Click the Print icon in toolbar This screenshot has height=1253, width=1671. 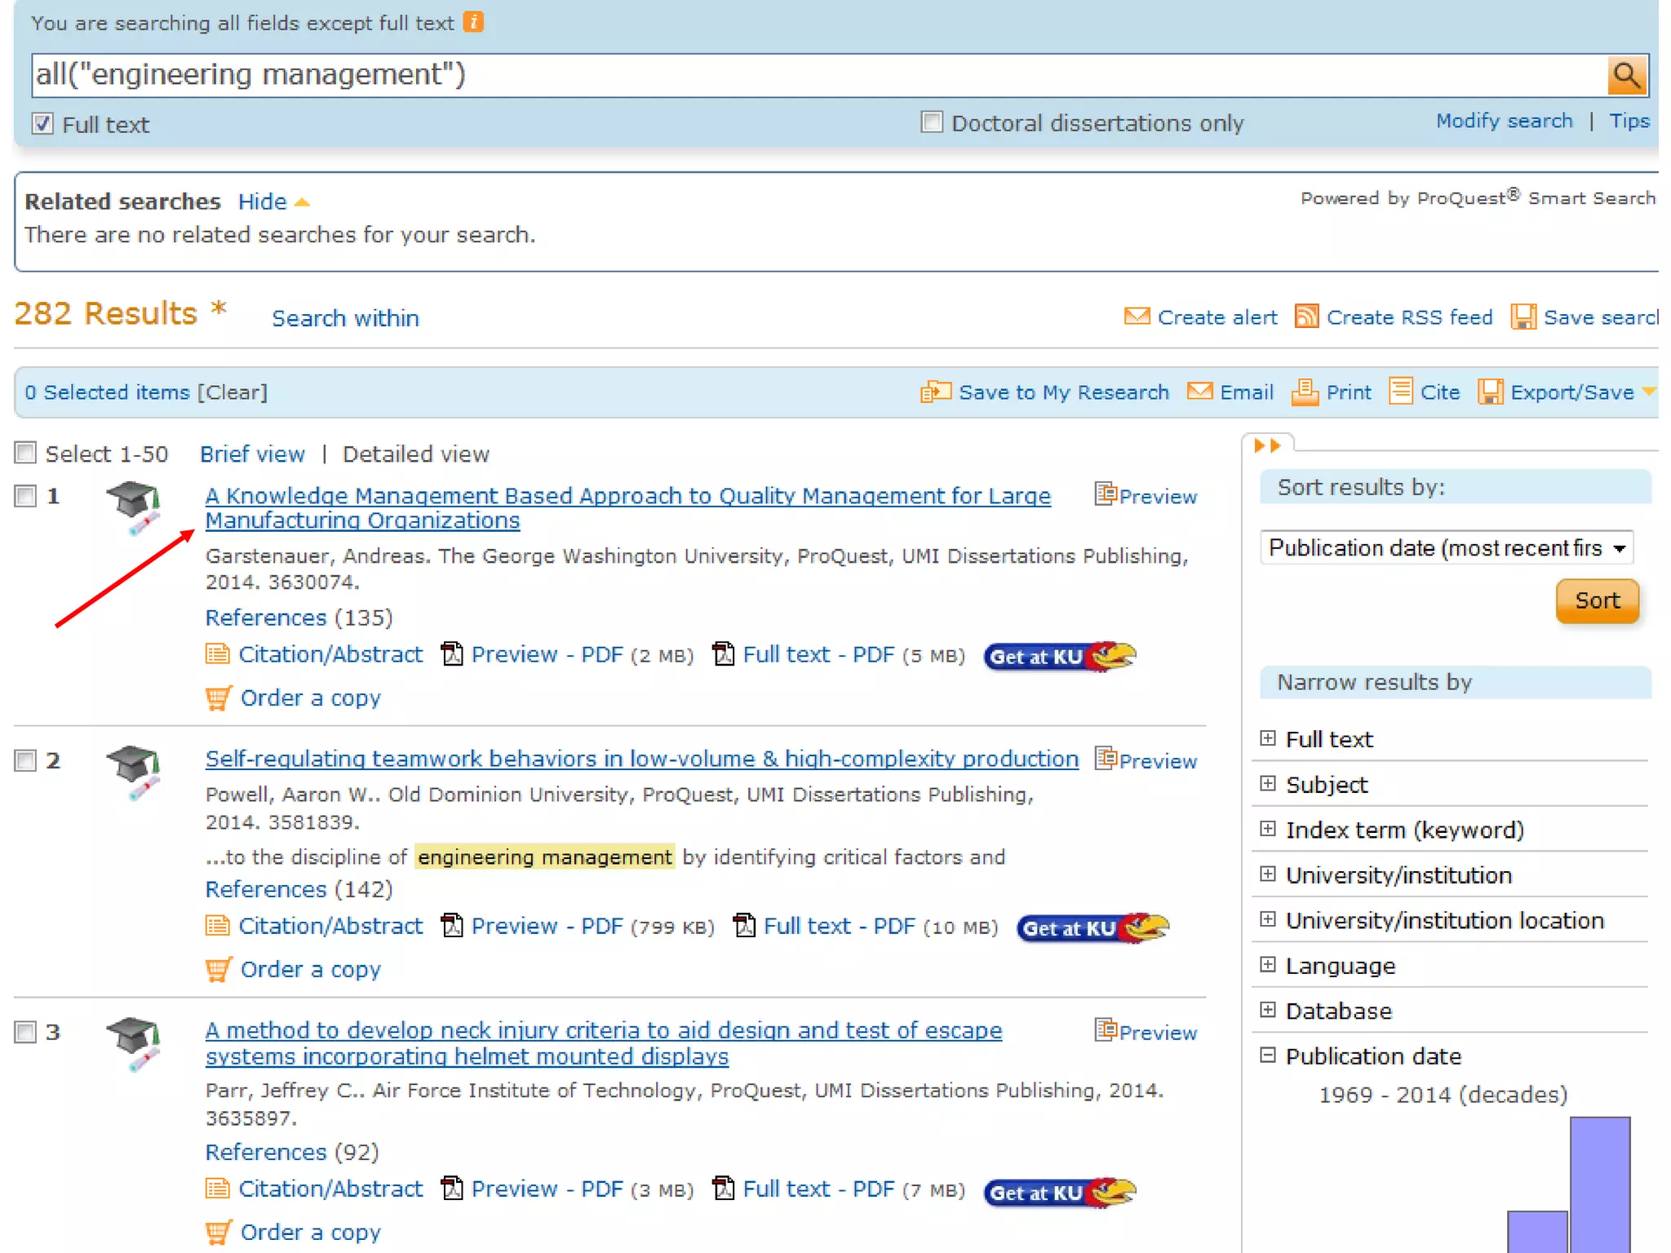click(1305, 392)
